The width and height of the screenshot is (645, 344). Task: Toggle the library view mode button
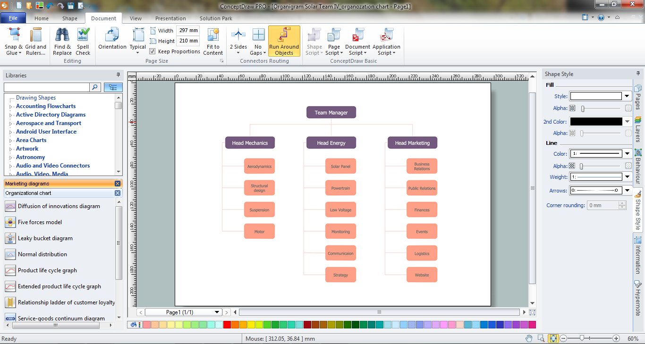113,87
